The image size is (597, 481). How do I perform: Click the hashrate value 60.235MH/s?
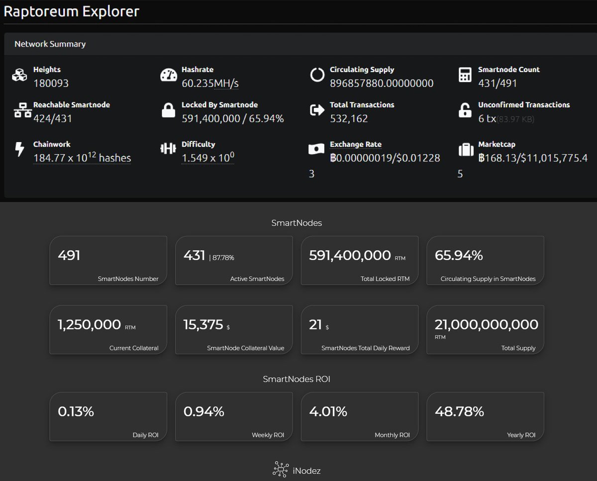tap(210, 83)
